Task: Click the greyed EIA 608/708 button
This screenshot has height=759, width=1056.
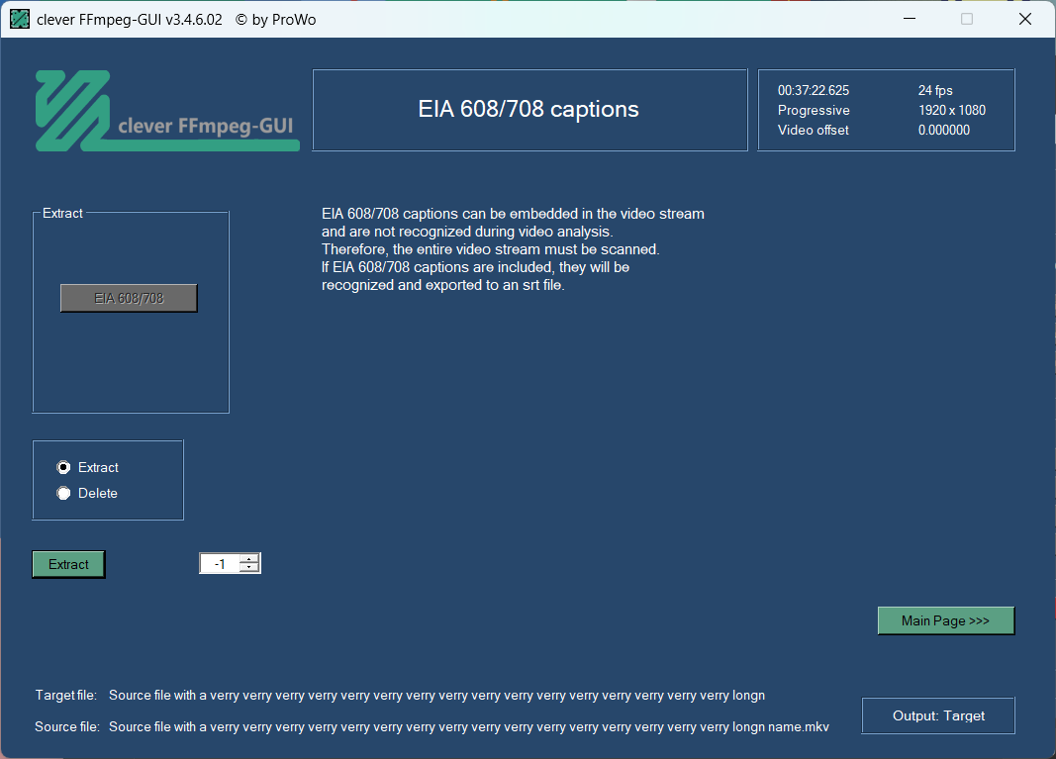Action: (129, 298)
